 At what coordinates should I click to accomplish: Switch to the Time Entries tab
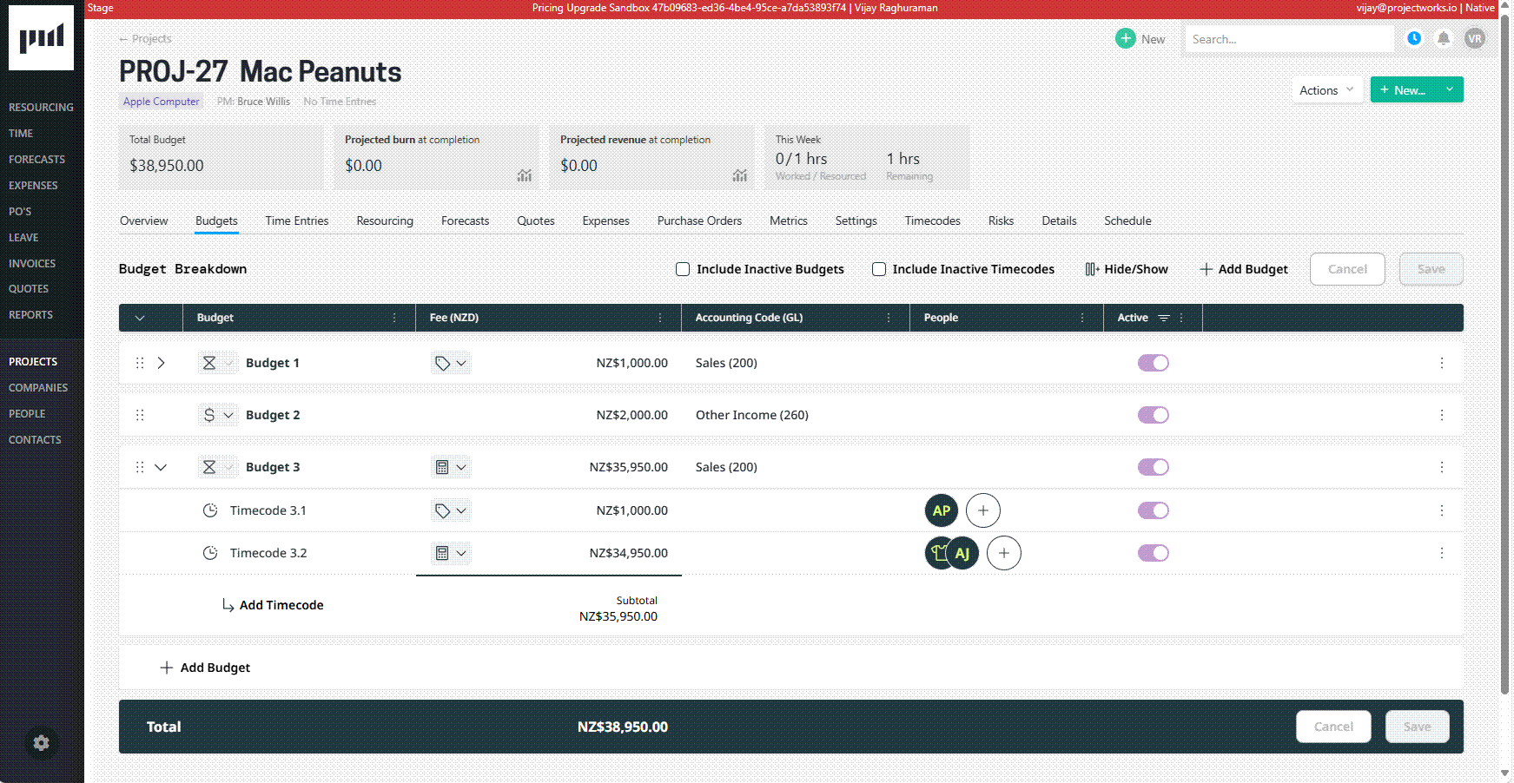(296, 220)
